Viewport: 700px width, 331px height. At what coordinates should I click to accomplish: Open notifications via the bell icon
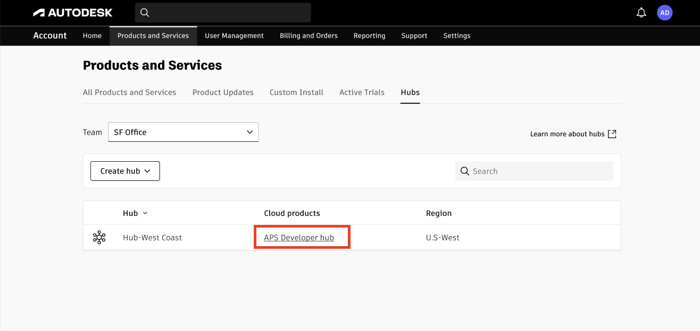[x=641, y=12]
